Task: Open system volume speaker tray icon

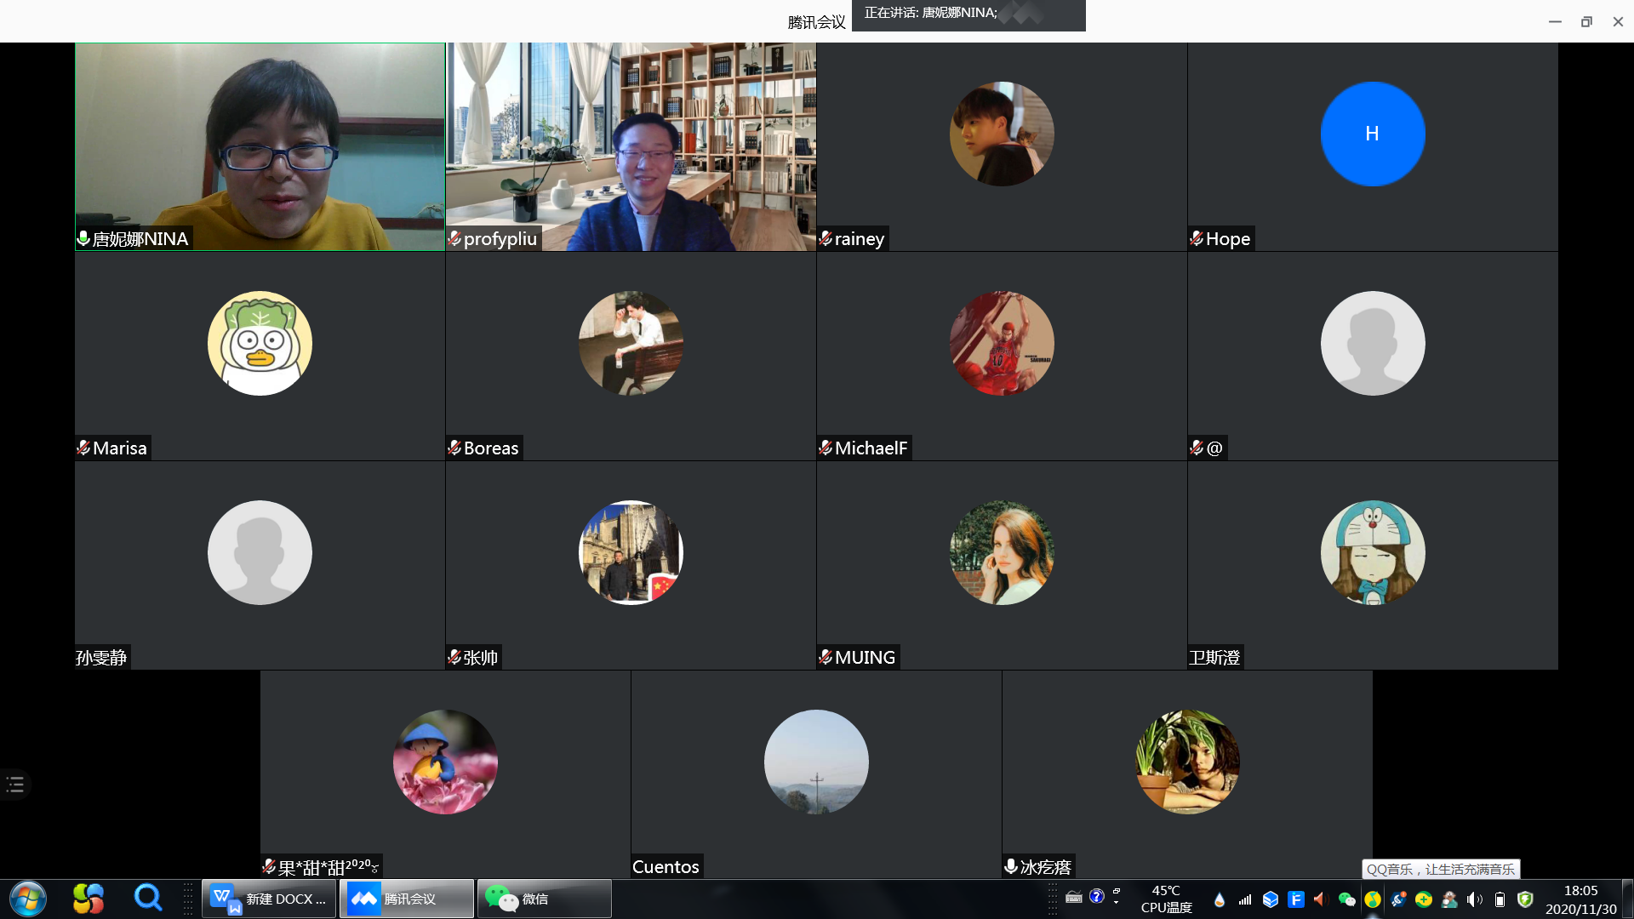Action: [1474, 899]
